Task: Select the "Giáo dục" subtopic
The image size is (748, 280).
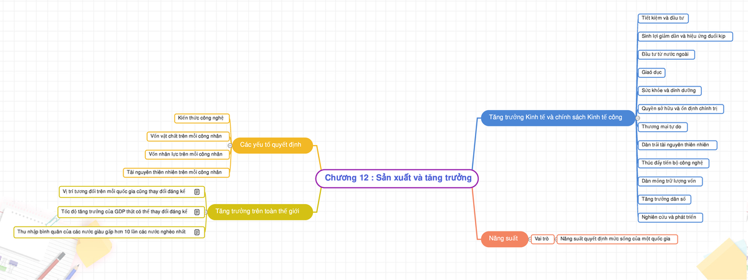Action: (x=652, y=72)
